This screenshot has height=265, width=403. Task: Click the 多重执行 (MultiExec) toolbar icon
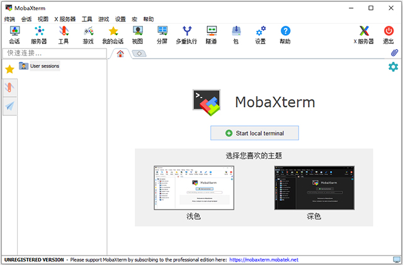click(x=187, y=35)
